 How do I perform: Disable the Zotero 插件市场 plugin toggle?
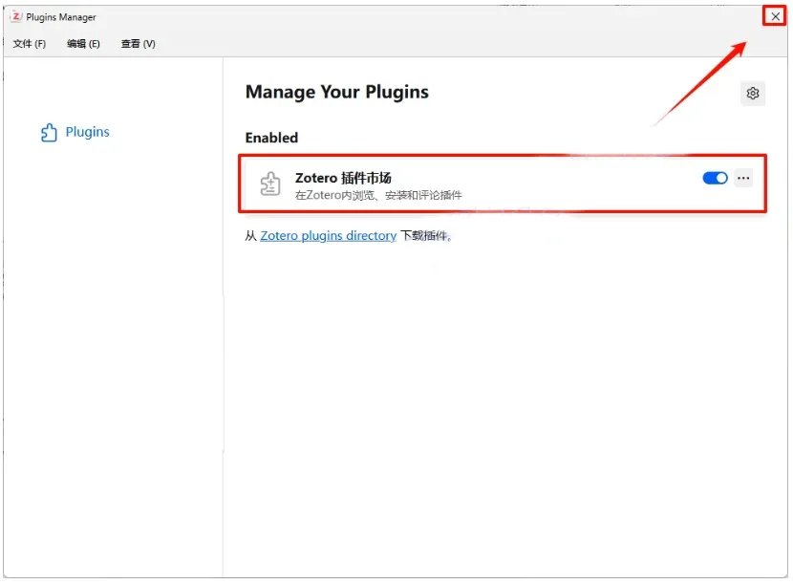coord(715,178)
